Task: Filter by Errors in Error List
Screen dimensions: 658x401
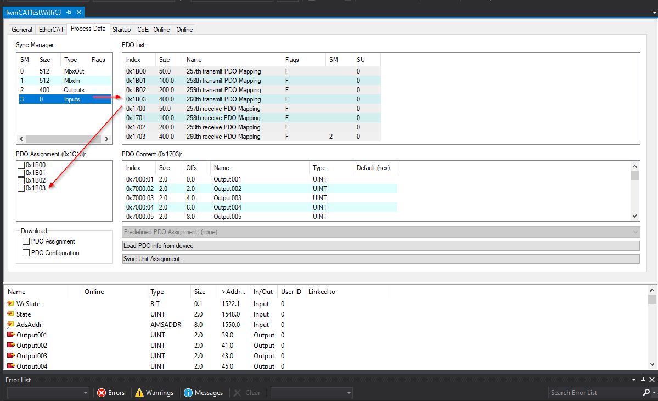Action: [x=111, y=393]
